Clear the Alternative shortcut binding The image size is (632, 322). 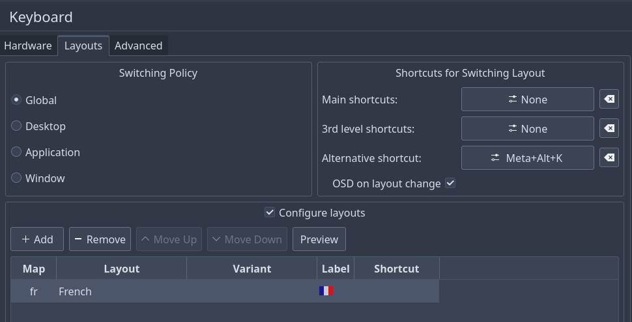[609, 158]
